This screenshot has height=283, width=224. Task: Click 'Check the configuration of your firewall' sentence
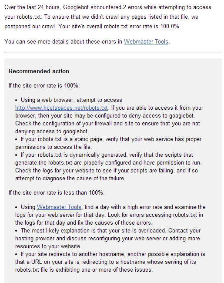point(108,128)
